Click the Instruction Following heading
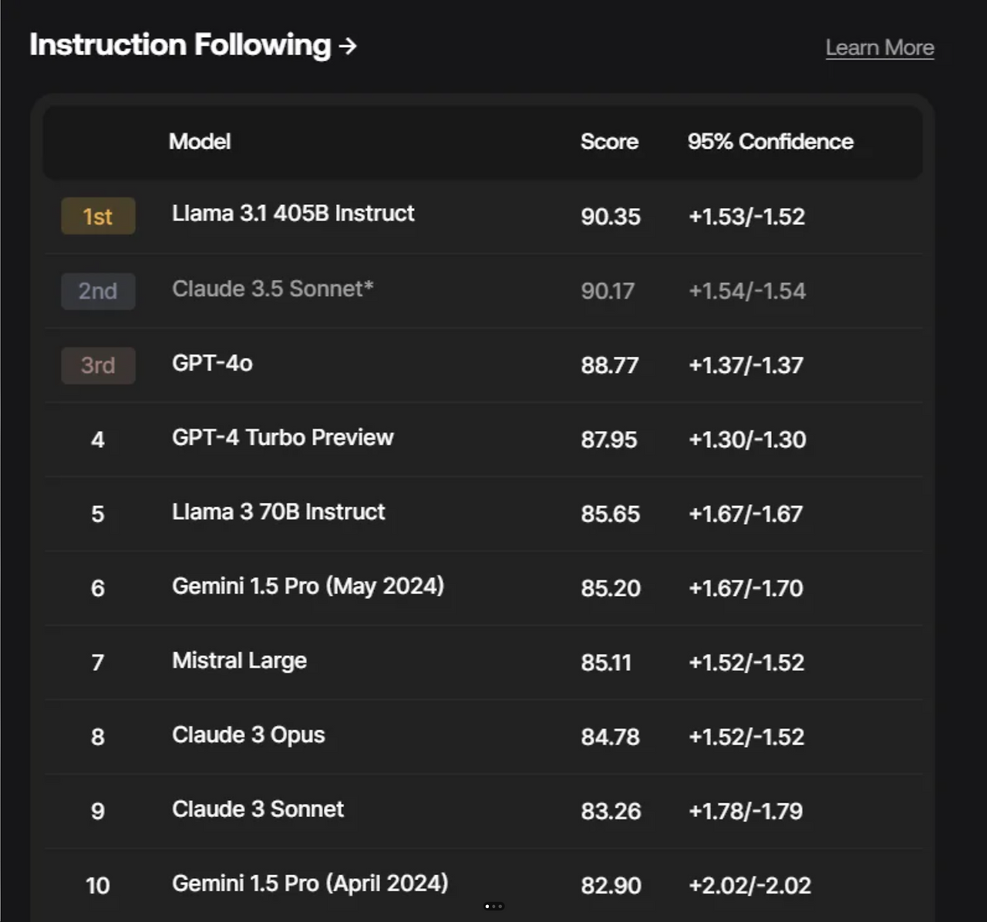 click(x=180, y=45)
